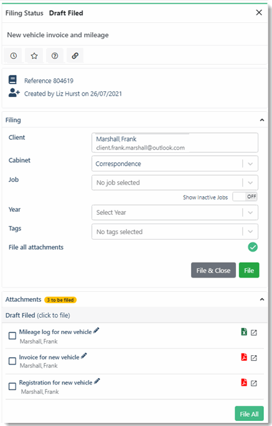The image size is (272, 426).
Task: Click the File & Close button
Action: (x=213, y=270)
